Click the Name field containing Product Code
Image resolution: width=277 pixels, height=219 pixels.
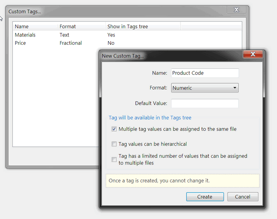tap(205, 73)
